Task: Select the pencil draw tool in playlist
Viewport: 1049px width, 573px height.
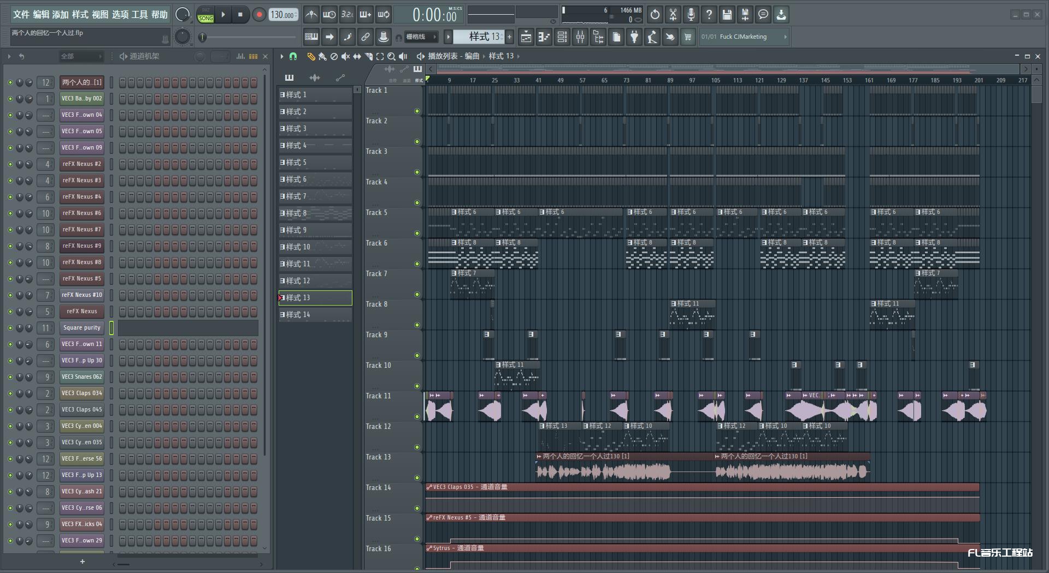Action: (311, 56)
